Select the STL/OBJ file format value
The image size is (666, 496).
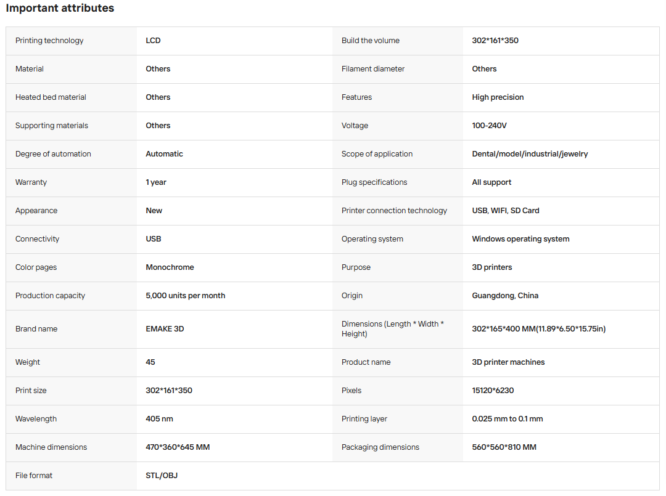tap(162, 476)
